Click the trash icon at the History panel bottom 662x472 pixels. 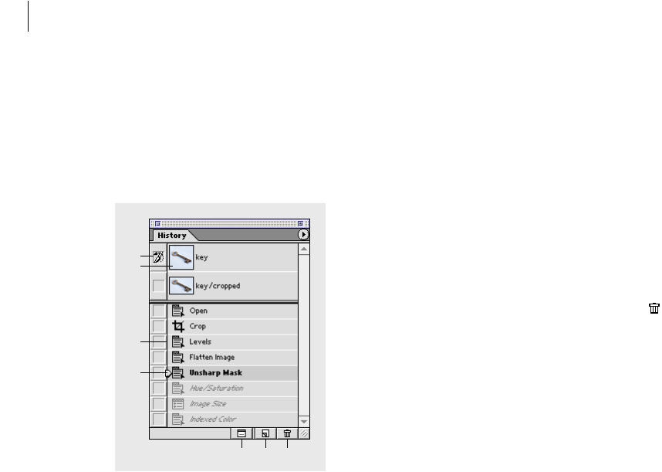point(287,433)
